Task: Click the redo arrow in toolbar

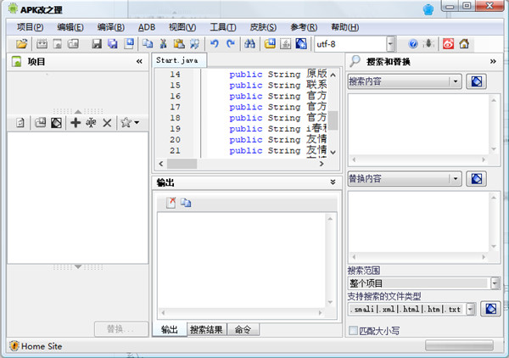Action: 230,43
